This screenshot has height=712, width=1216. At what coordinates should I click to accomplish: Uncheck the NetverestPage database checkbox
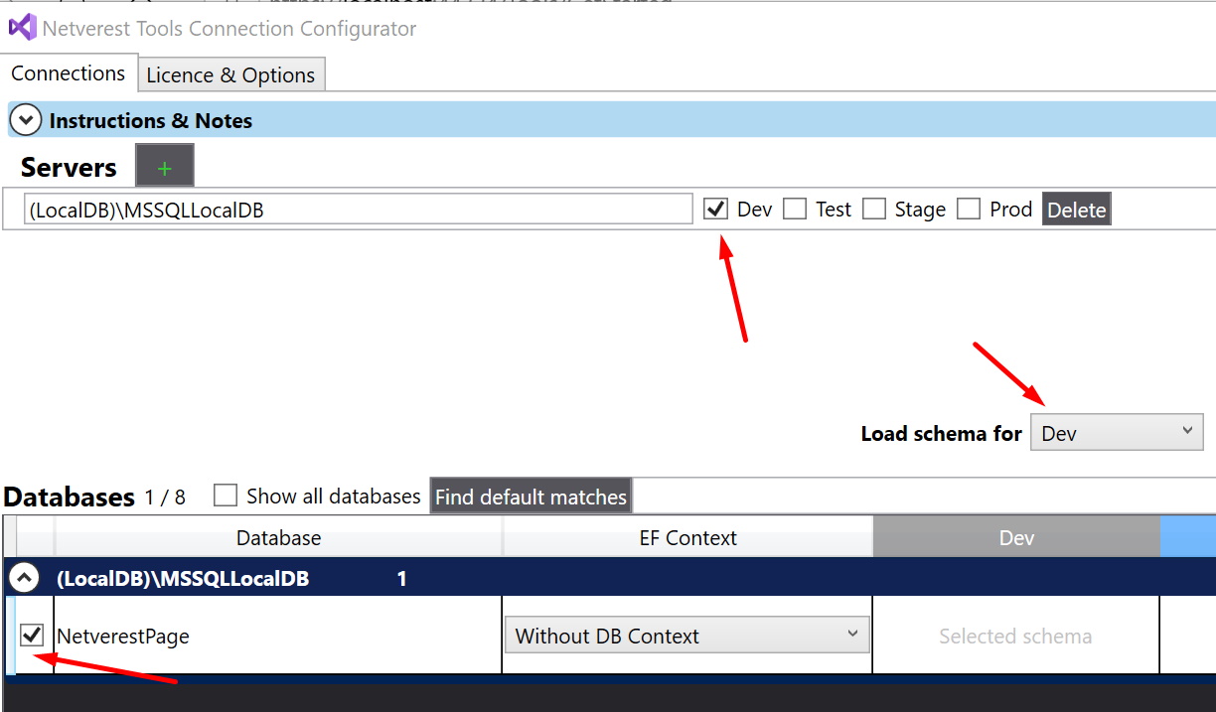(32, 635)
